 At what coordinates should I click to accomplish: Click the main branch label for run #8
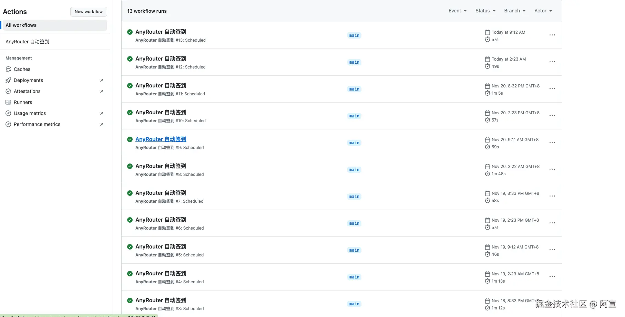click(x=354, y=170)
